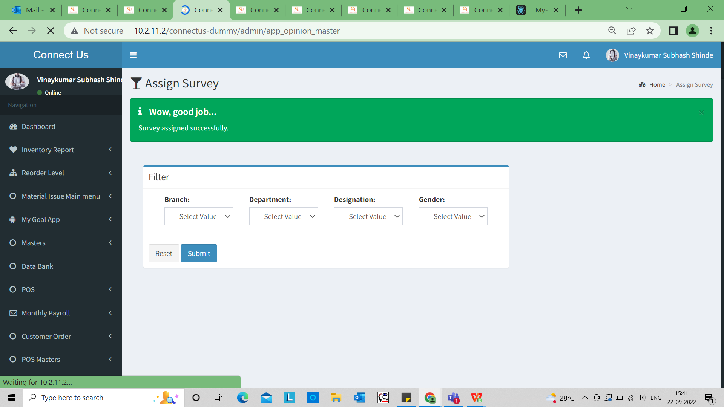Dismiss the green success alert
724x407 pixels.
coord(701,112)
